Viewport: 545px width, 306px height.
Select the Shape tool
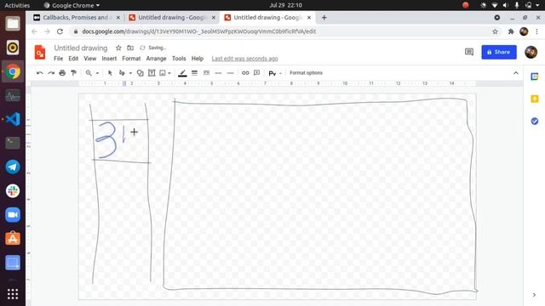pos(140,73)
